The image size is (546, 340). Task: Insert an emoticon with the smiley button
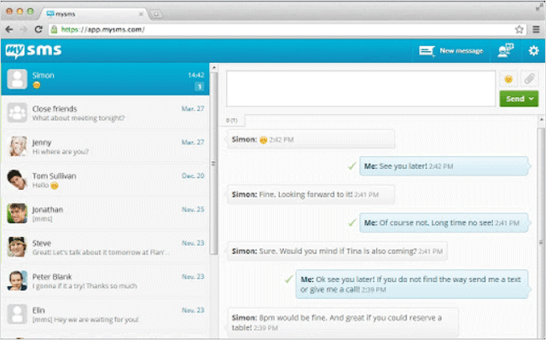coord(508,79)
